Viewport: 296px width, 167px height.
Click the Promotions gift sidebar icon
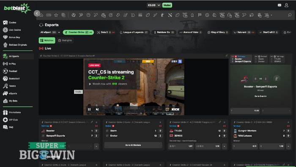point(5,112)
